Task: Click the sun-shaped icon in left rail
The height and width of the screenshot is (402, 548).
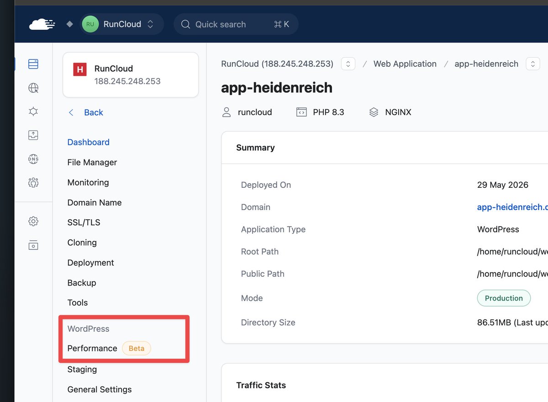Action: click(x=33, y=111)
